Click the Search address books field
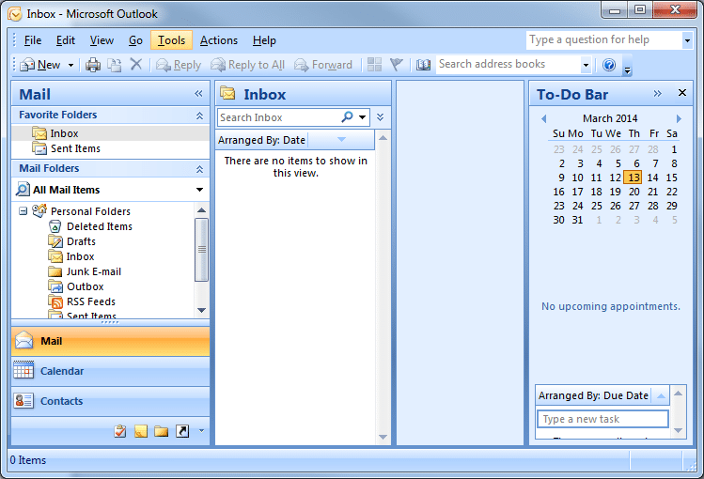Screen dimensions: 704x479 pos(508,65)
